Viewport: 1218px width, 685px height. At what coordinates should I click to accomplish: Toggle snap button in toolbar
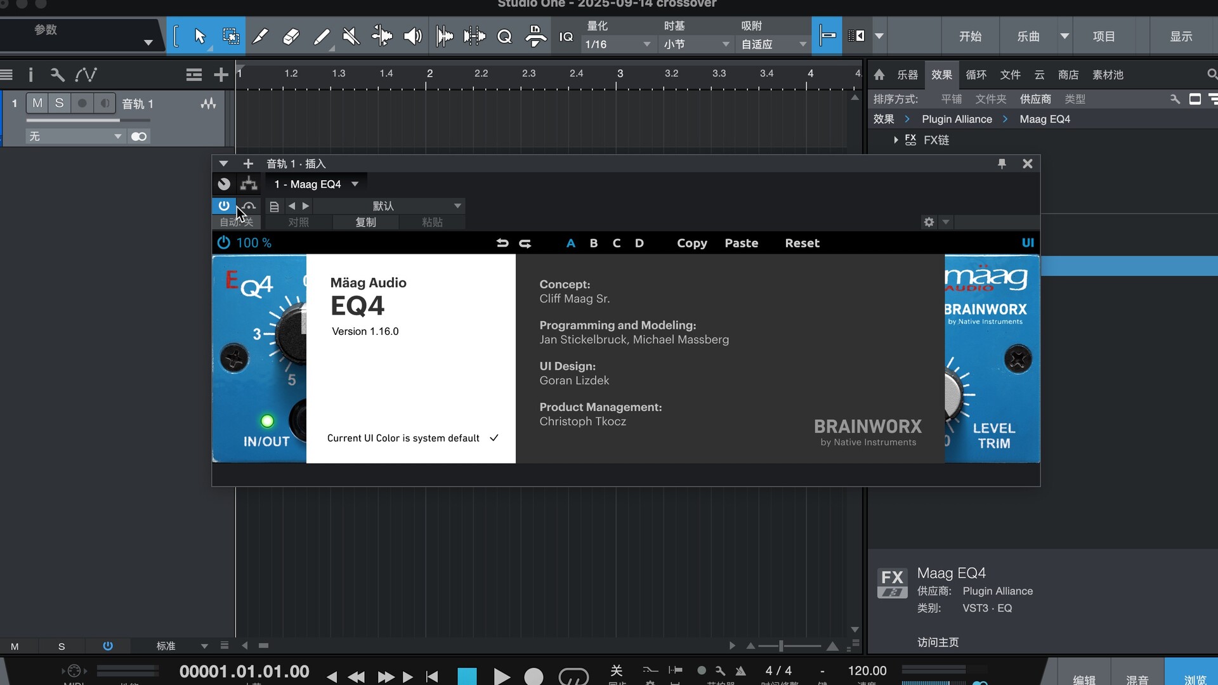tap(827, 36)
